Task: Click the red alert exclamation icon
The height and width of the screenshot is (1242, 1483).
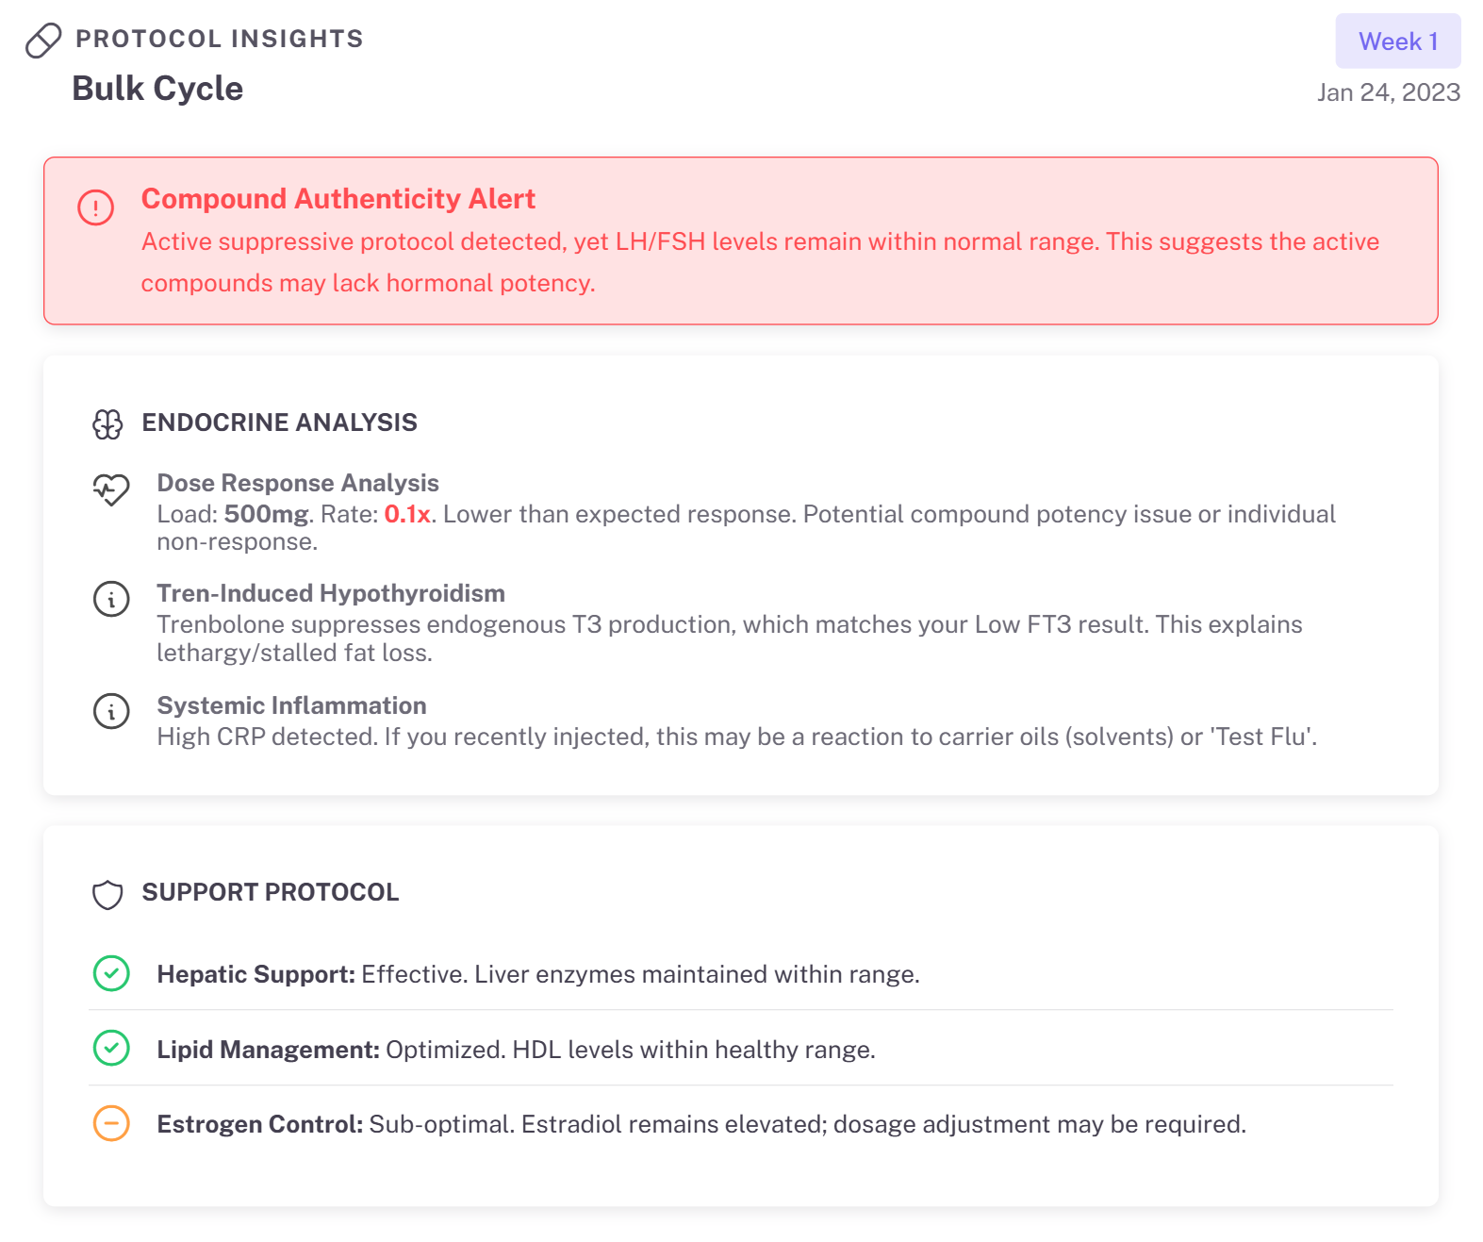Action: point(95,207)
